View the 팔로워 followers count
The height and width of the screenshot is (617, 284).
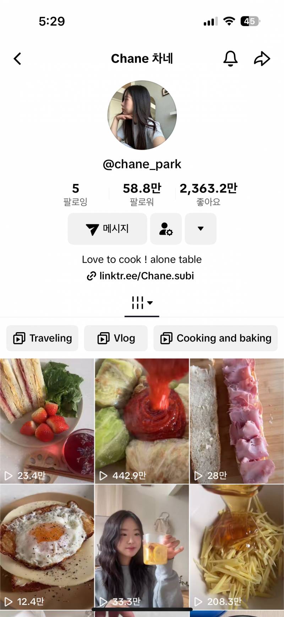142,194
